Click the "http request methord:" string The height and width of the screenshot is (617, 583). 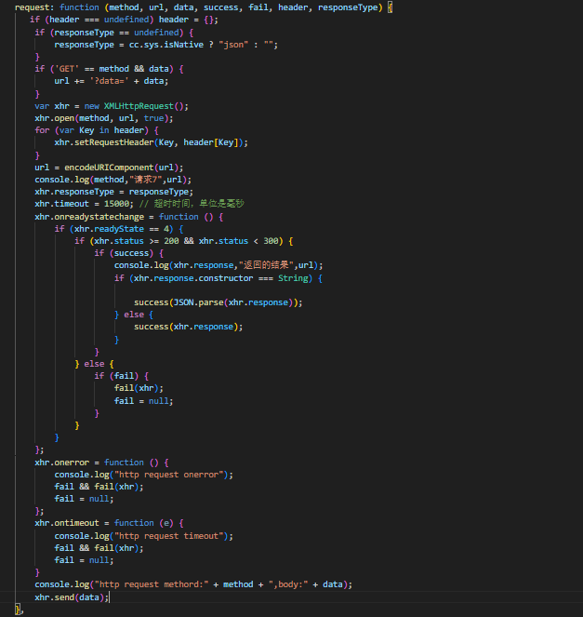pyautogui.click(x=152, y=584)
